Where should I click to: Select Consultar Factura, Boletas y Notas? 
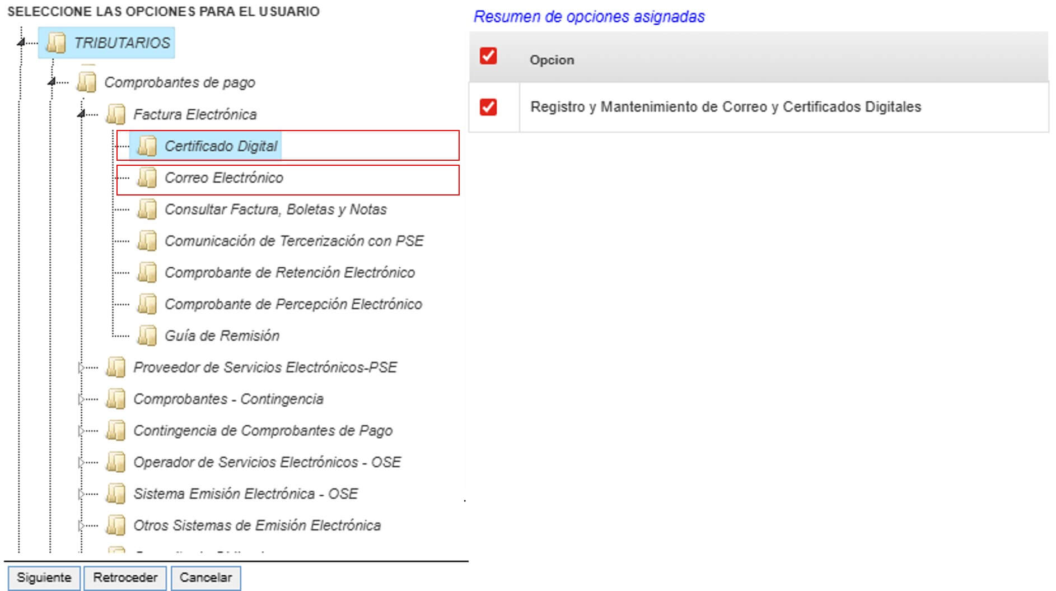click(x=275, y=210)
